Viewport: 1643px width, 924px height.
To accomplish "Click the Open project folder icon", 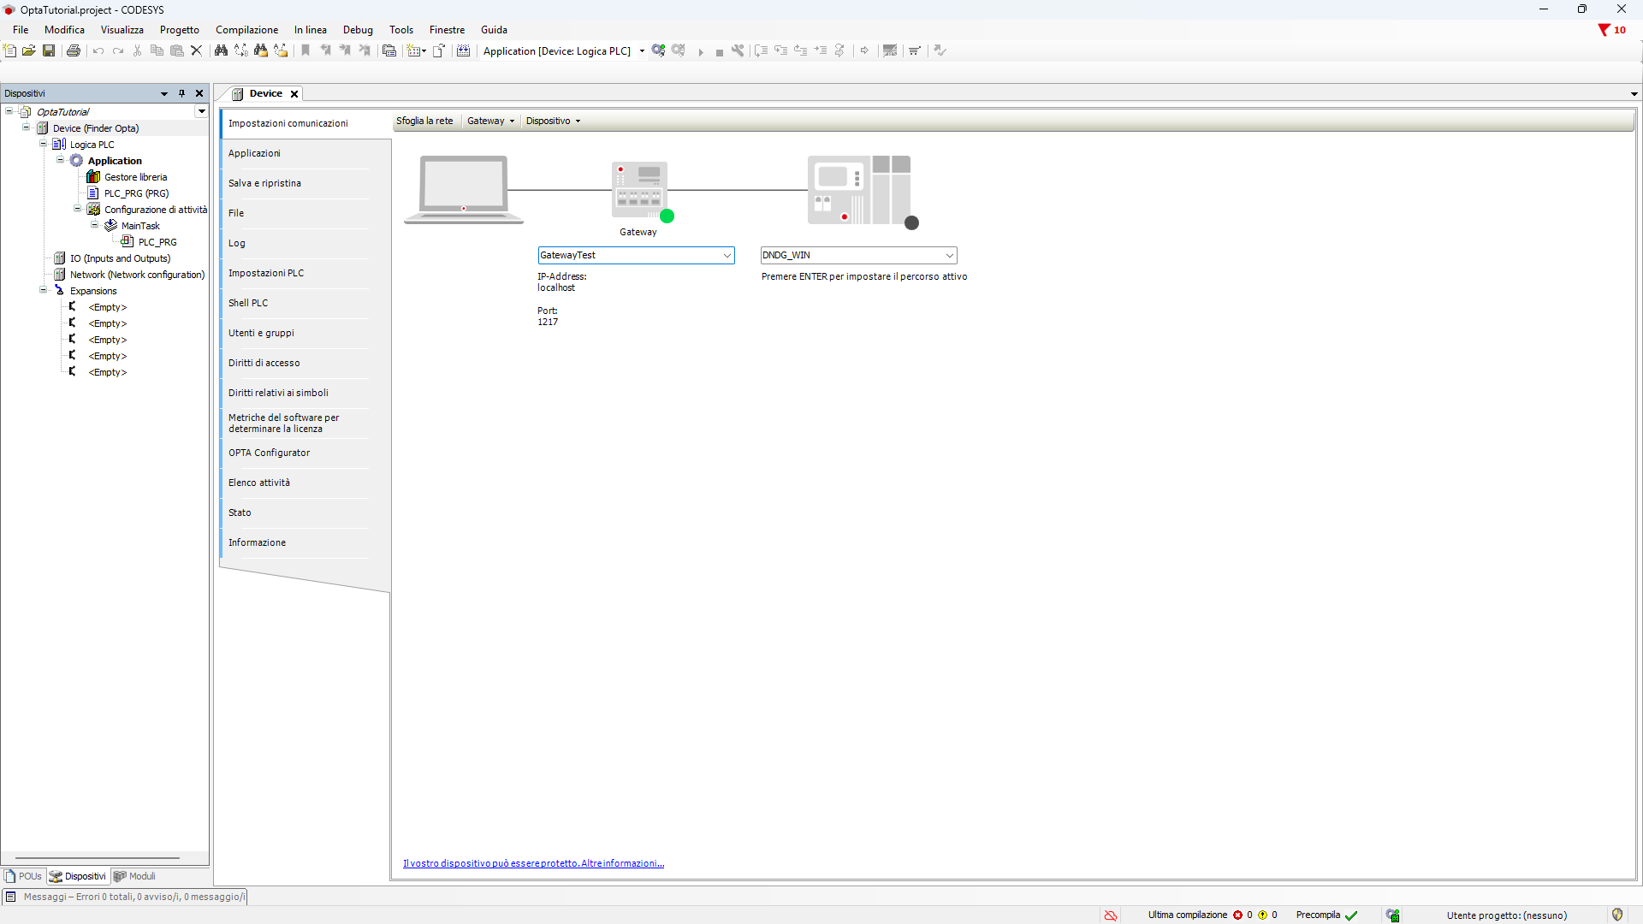I will [28, 50].
